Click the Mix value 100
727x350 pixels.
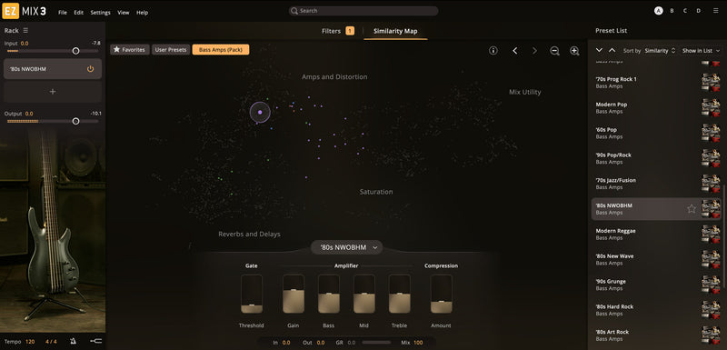pyautogui.click(x=418, y=343)
